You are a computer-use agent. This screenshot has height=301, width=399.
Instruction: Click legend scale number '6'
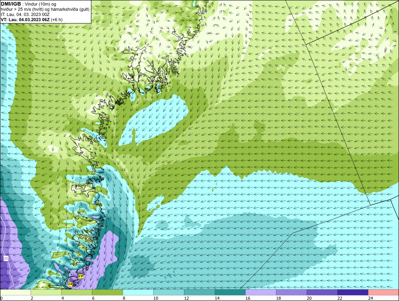click(x=93, y=298)
